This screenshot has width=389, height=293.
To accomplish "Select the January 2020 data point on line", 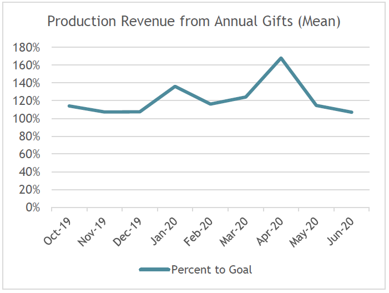I will pyautogui.click(x=175, y=87).
